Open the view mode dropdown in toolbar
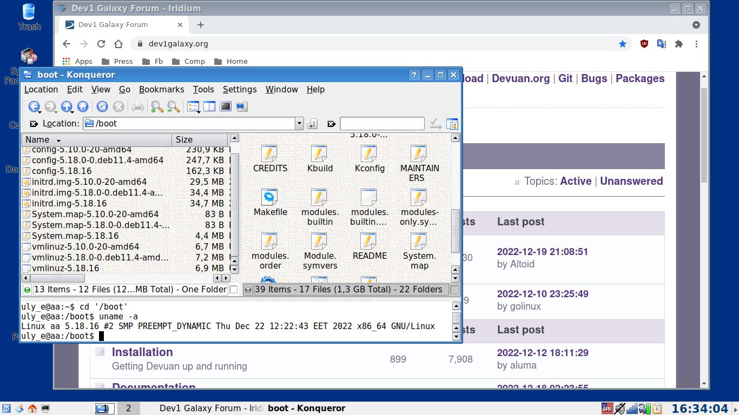Image resolution: width=739 pixels, height=415 pixels. click(x=194, y=106)
